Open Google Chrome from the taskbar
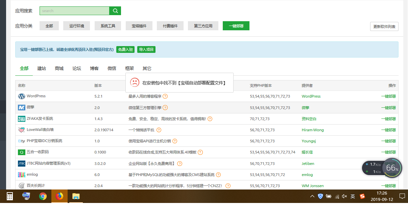 click(x=43, y=196)
